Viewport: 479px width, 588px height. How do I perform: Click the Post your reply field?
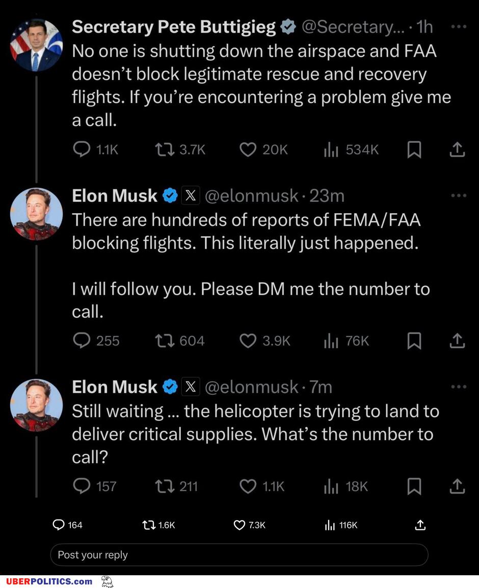click(x=239, y=555)
